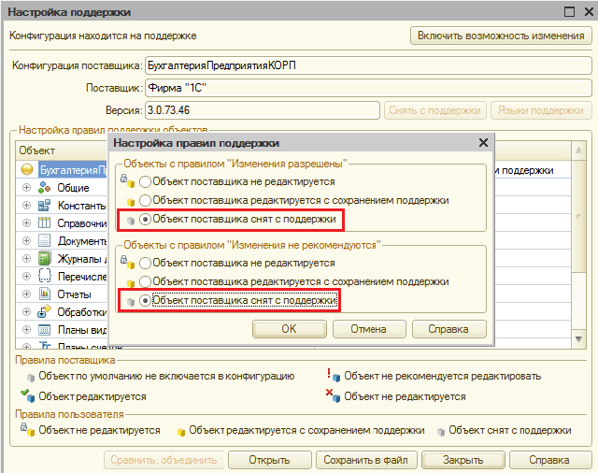Click the Закрыть button
Image resolution: width=598 pixels, height=473 pixels.
click(x=463, y=460)
